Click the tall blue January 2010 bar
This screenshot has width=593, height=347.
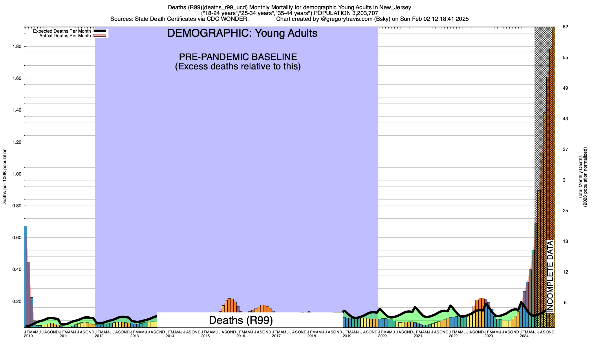[25, 275]
